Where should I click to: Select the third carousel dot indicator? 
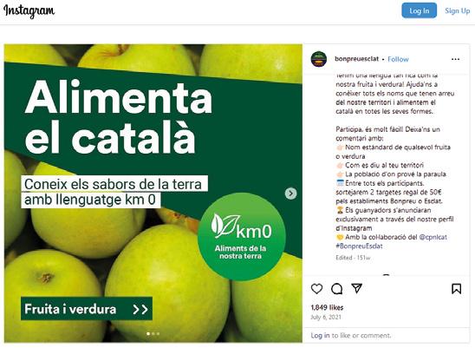(x=158, y=334)
